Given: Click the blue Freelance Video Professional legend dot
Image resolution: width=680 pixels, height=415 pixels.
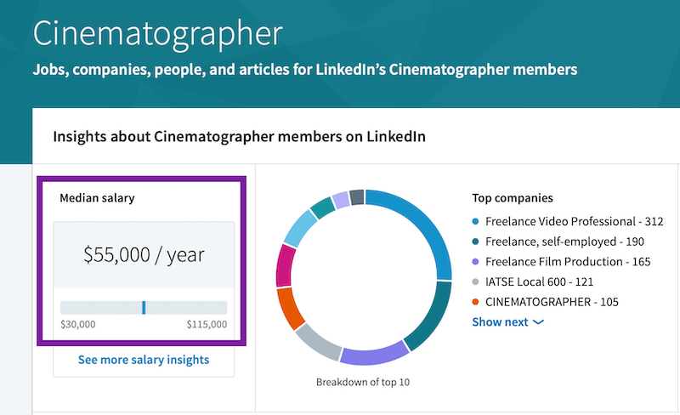Looking at the screenshot, I should pyautogui.click(x=477, y=221).
